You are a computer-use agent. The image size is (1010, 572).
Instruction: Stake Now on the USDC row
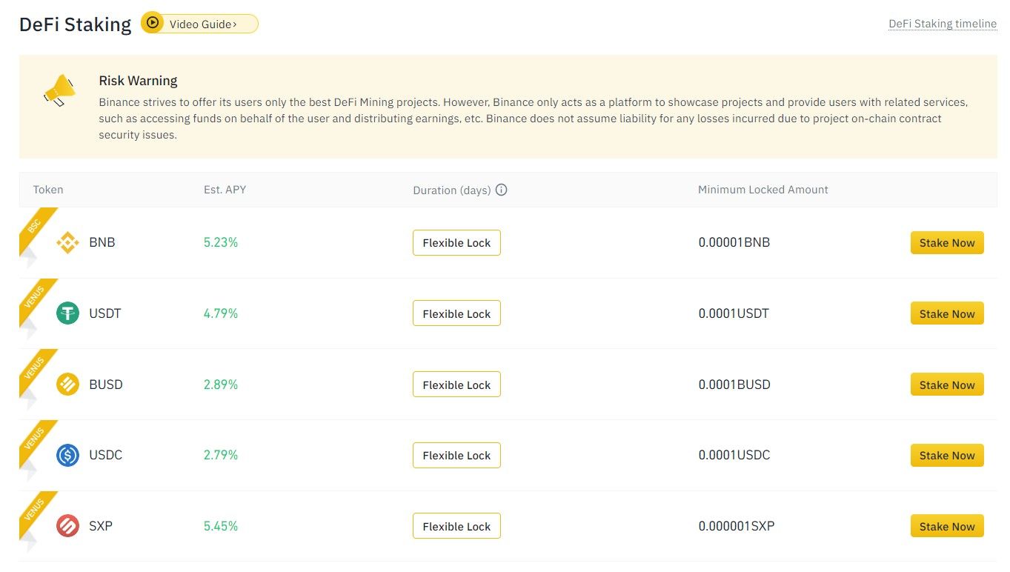[947, 455]
